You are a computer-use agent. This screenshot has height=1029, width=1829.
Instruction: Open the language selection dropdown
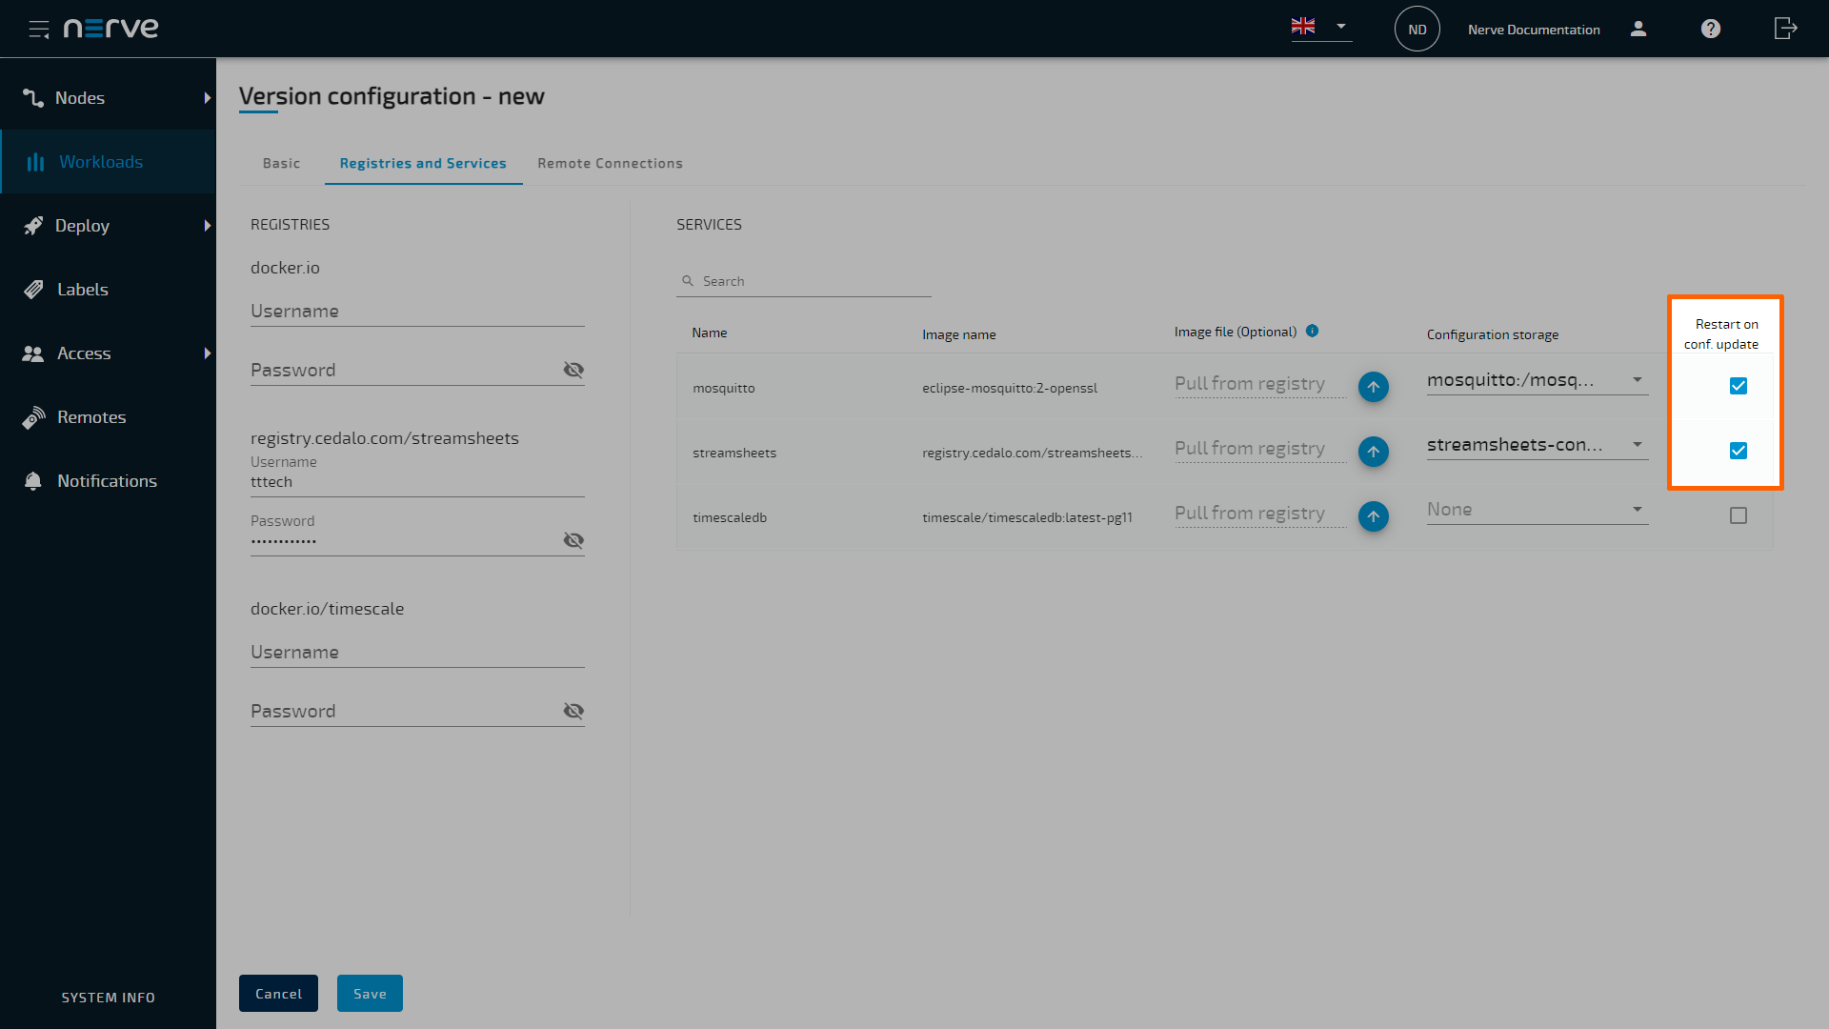pyautogui.click(x=1340, y=27)
